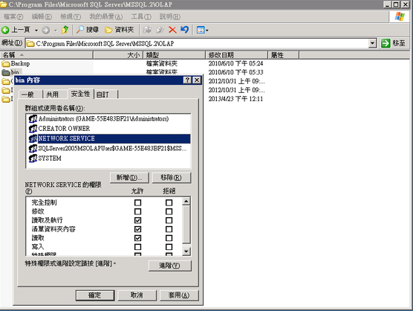Check Allow for Write (寫入)

coord(137,247)
